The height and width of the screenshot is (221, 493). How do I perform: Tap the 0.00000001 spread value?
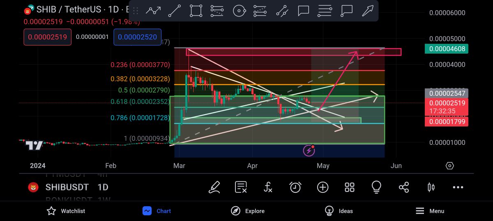click(x=92, y=37)
